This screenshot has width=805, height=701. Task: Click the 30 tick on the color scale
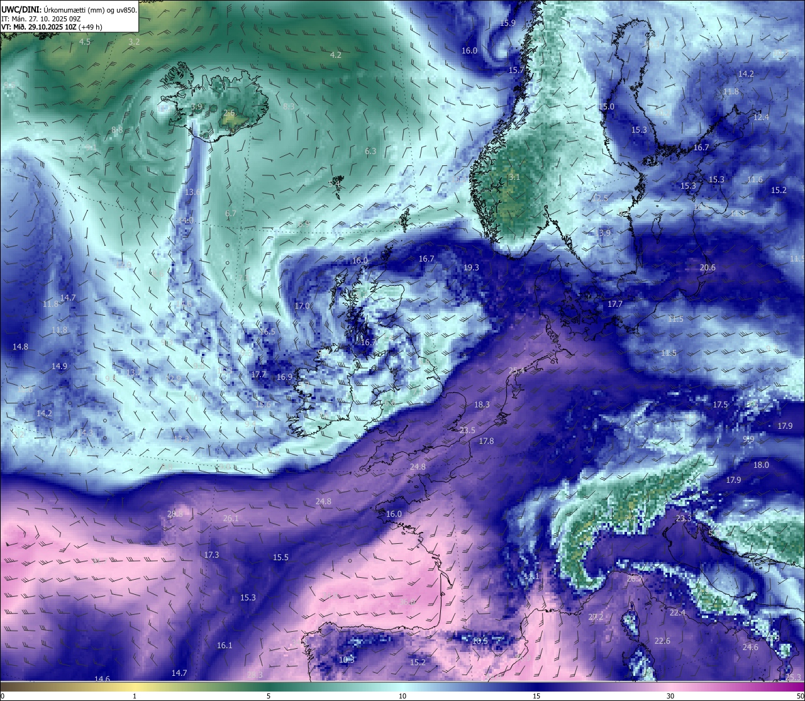670,696
